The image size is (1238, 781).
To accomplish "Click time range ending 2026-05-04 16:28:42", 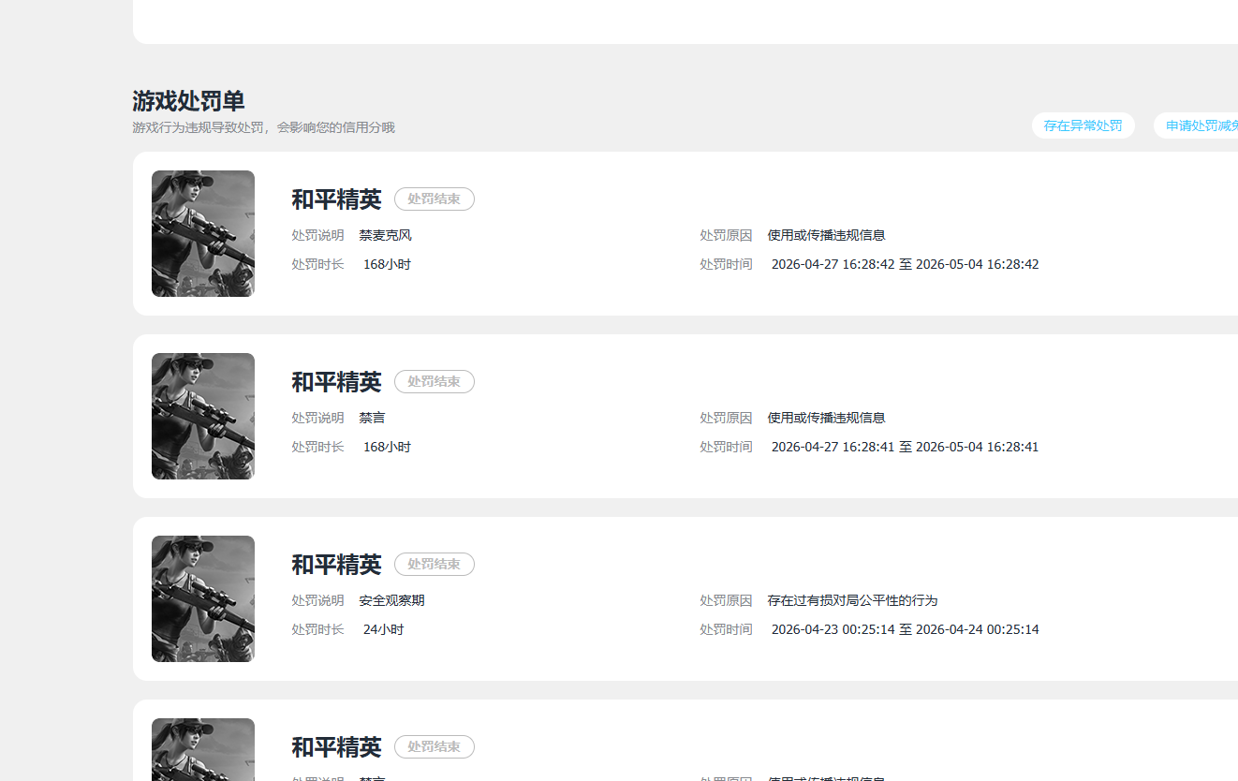I will [905, 264].
